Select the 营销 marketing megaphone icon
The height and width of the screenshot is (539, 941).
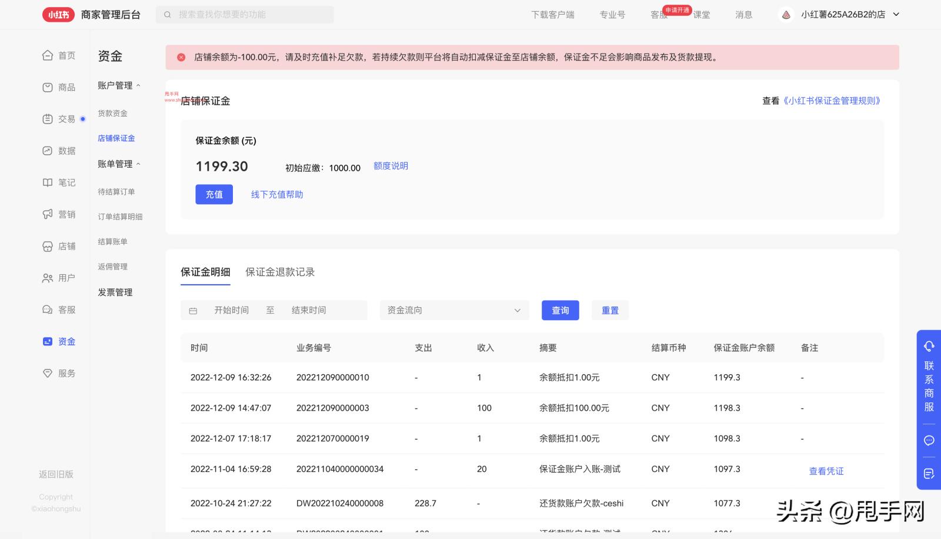click(48, 214)
